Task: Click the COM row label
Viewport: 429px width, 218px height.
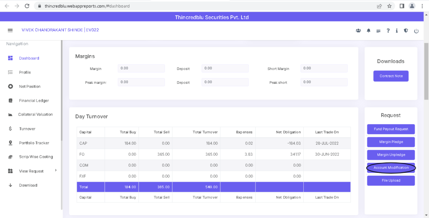Action: click(x=83, y=165)
